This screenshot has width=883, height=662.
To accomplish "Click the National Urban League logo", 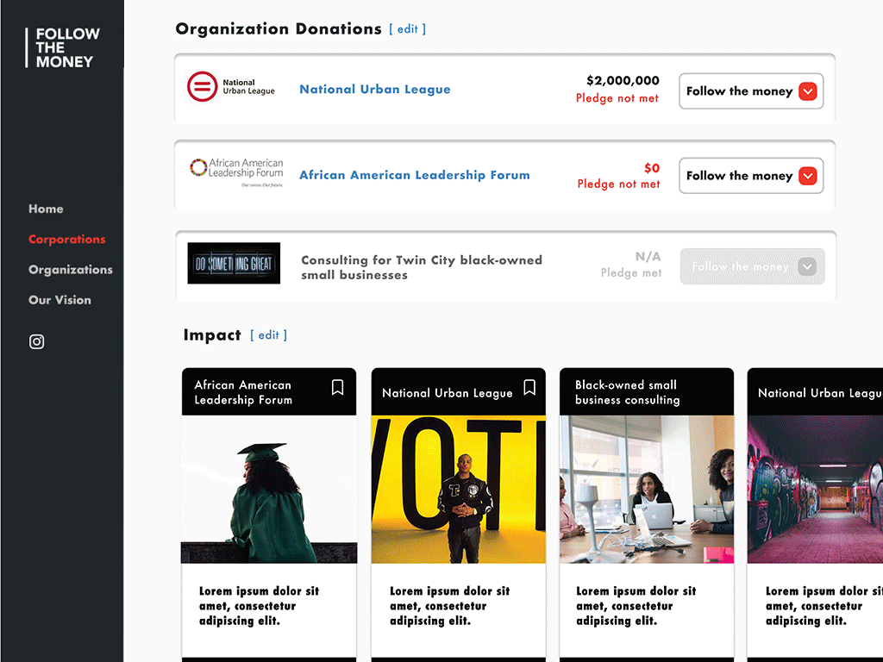I will coord(231,87).
